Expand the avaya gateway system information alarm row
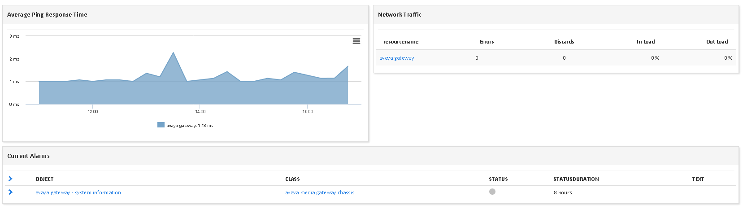Viewport: 743px width, 210px height. 11,192
